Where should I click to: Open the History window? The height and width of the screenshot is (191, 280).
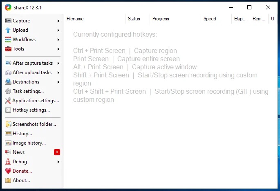tap(33, 134)
